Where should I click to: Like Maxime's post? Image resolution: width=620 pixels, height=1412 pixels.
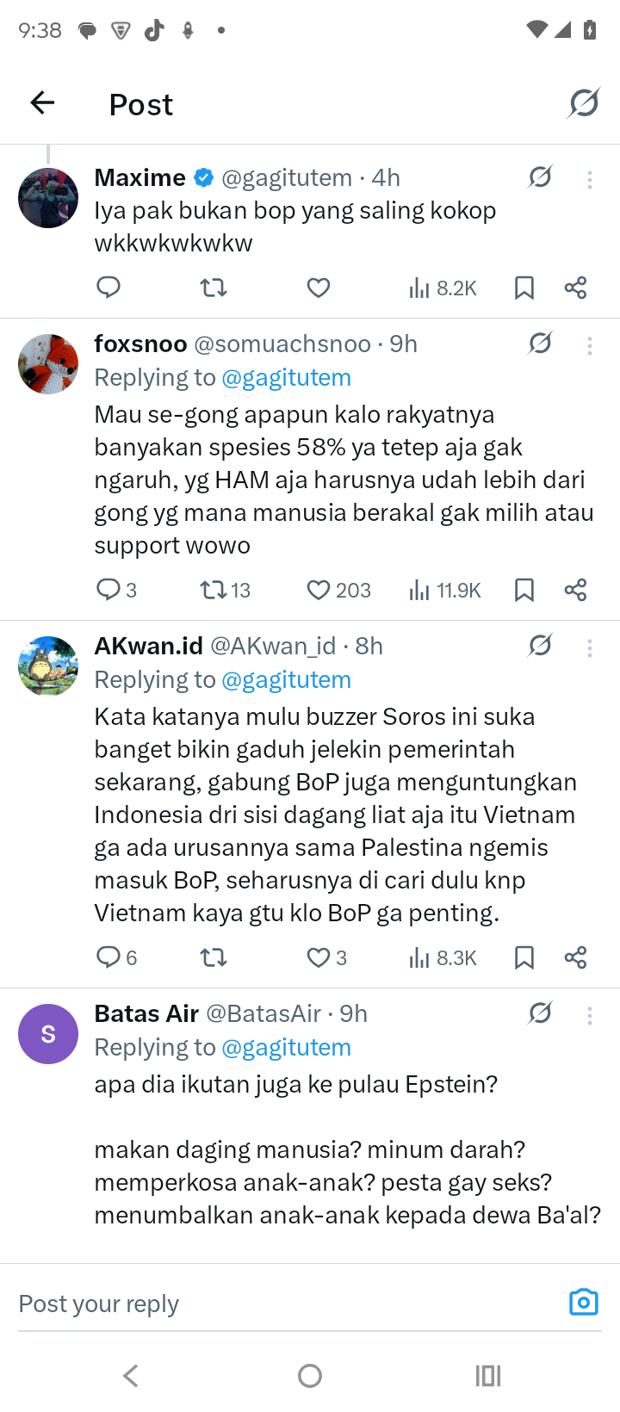(x=319, y=288)
